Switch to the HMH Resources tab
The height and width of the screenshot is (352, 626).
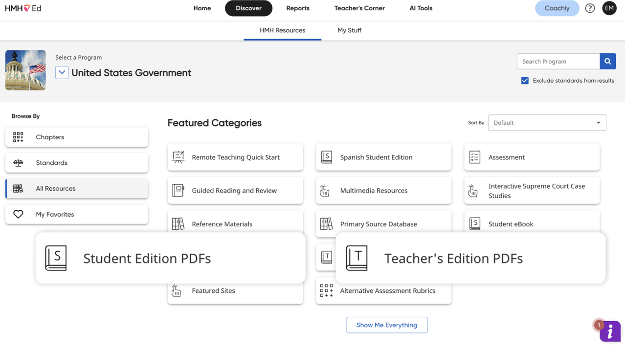[x=282, y=30]
